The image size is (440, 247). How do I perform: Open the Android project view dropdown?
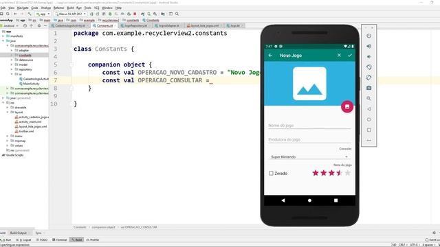click(10, 26)
